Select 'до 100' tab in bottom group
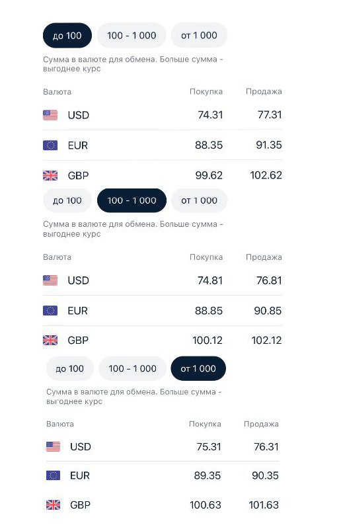 click(x=69, y=368)
